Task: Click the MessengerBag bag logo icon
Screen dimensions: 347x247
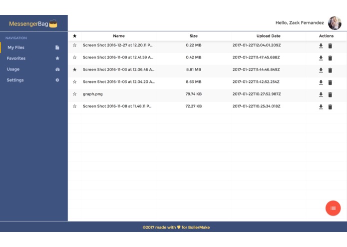Action: (53, 23)
